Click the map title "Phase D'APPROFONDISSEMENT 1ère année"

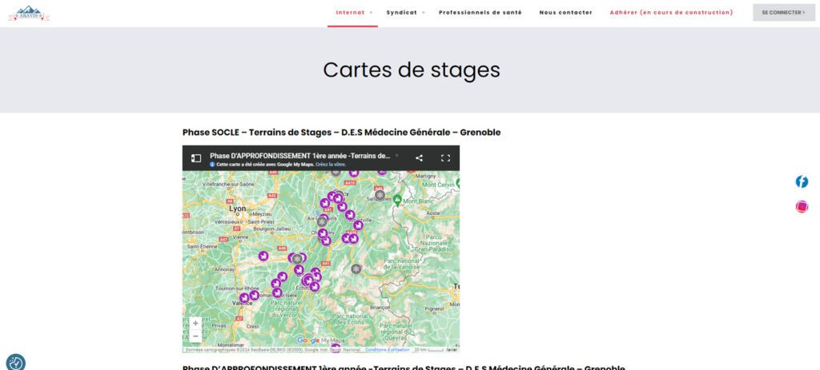click(x=300, y=156)
